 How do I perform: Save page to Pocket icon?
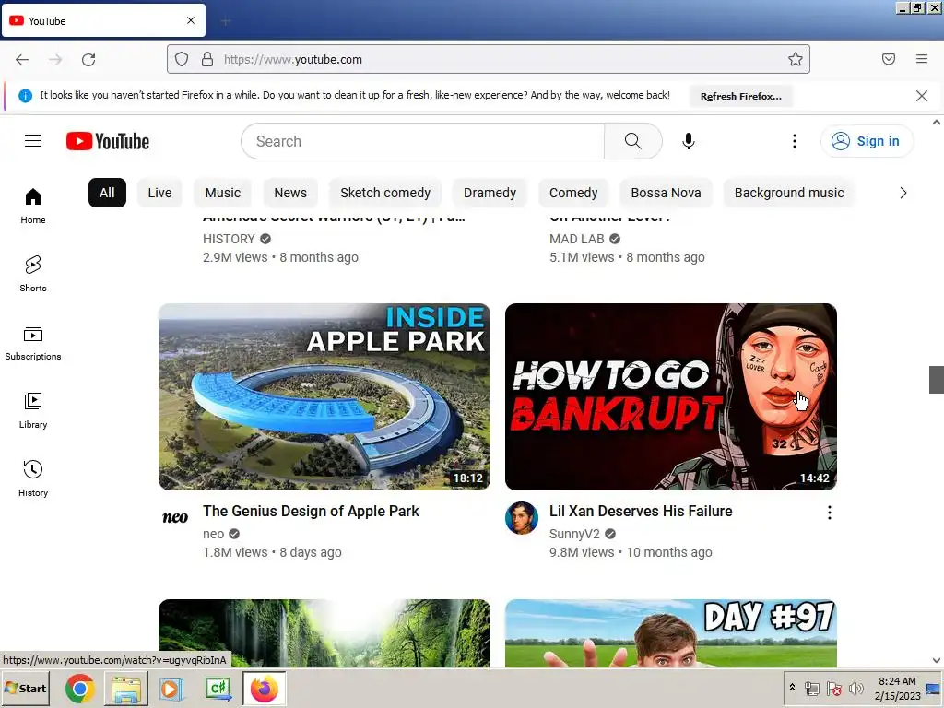click(x=889, y=59)
